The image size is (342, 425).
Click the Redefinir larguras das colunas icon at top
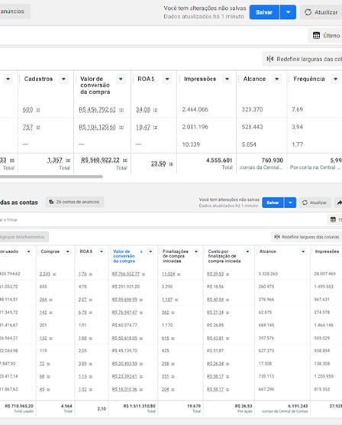coord(270,59)
